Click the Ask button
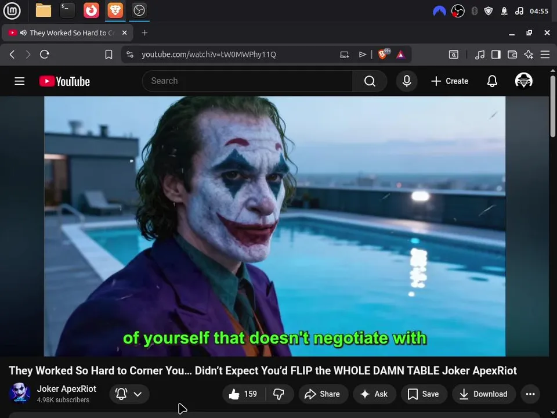Viewport: 557px width, 418px height. (374, 394)
